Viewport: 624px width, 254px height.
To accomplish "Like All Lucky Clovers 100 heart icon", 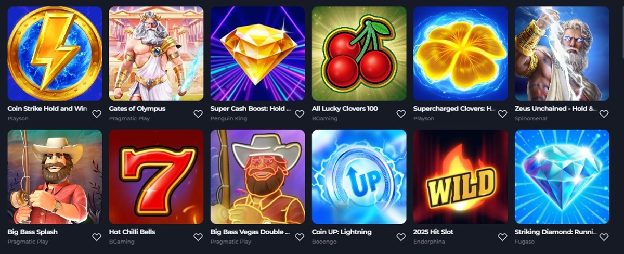I will pyautogui.click(x=401, y=113).
